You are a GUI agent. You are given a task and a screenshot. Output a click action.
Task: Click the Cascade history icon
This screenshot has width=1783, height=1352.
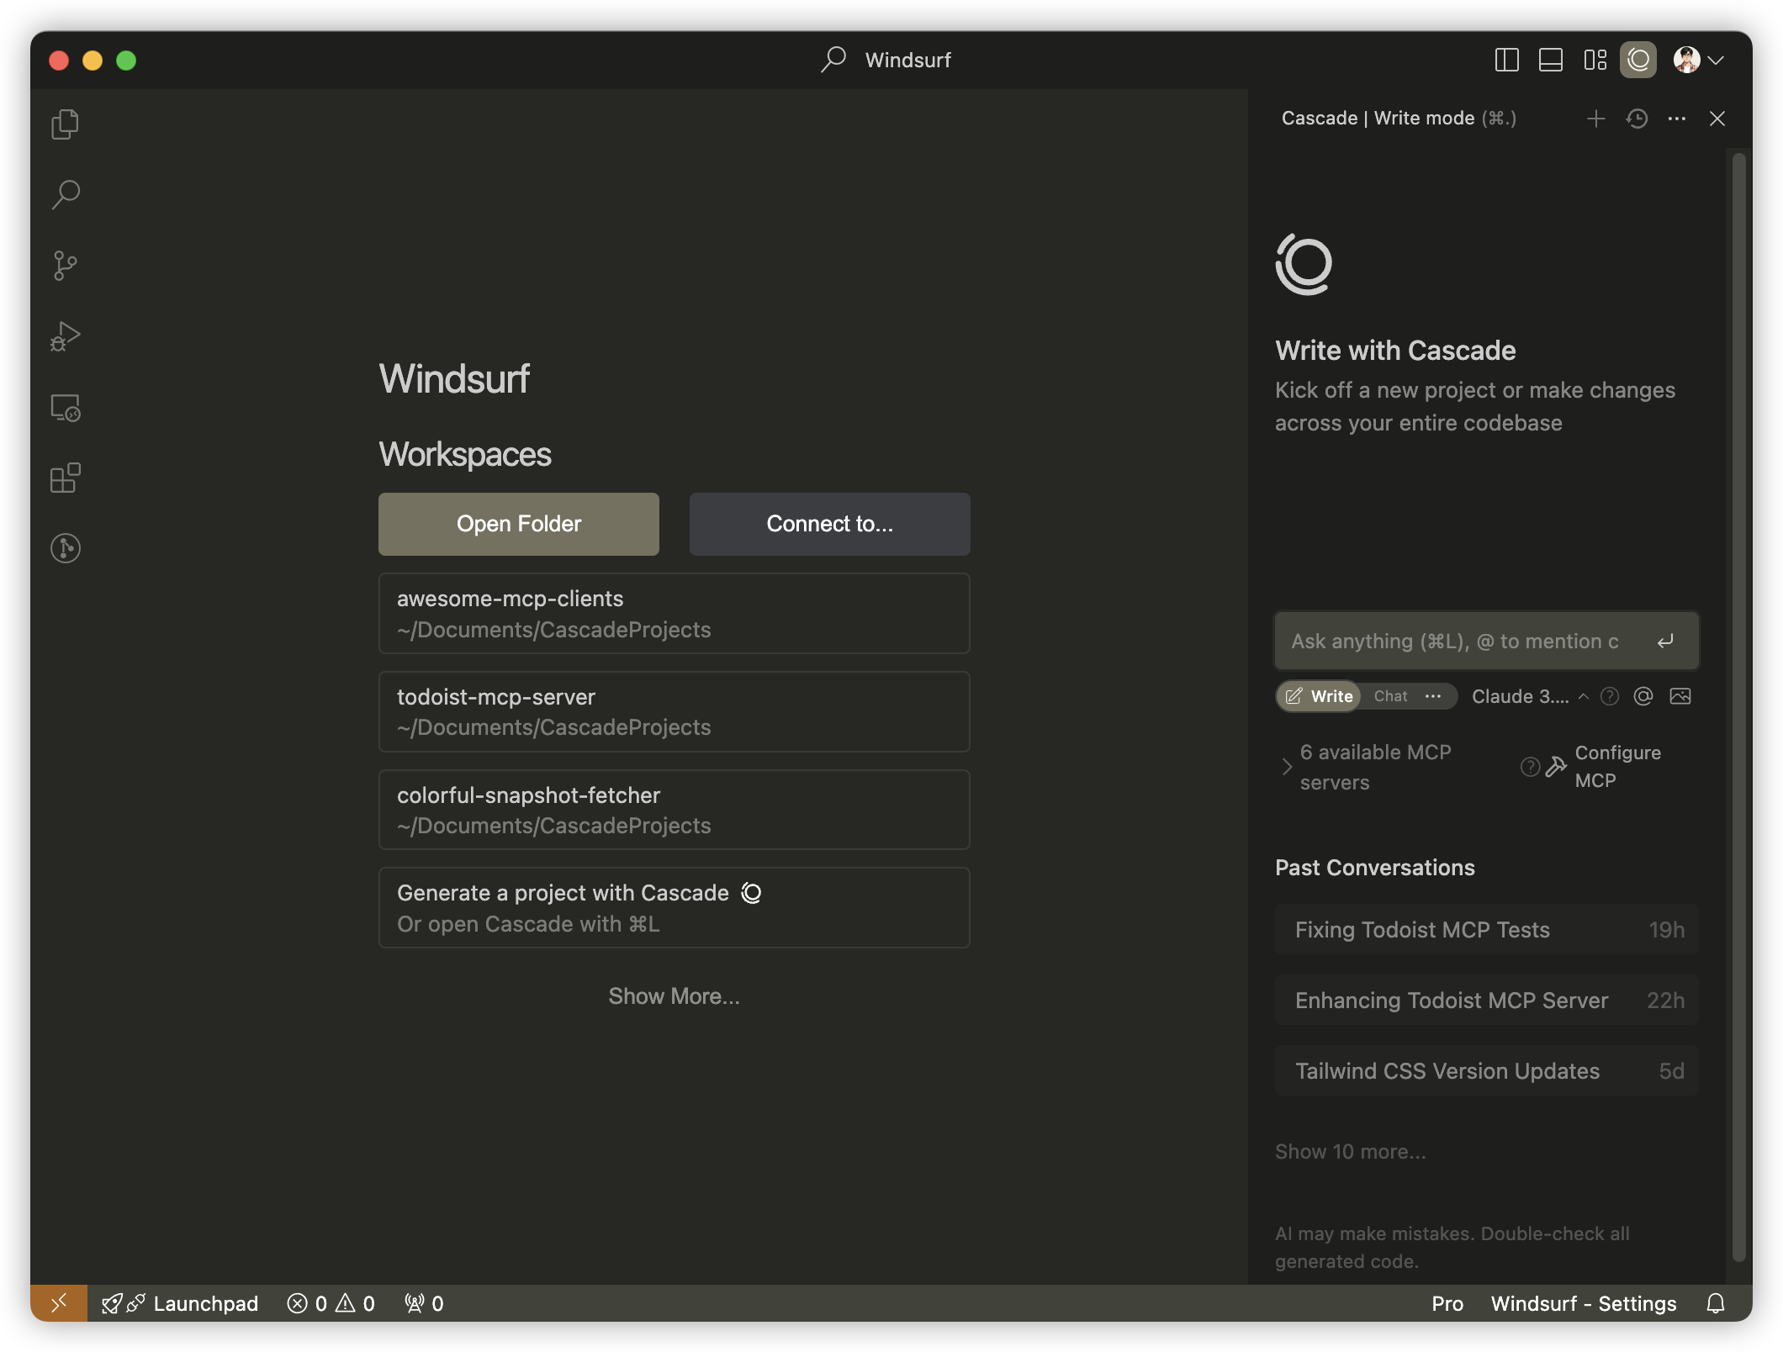(1636, 119)
